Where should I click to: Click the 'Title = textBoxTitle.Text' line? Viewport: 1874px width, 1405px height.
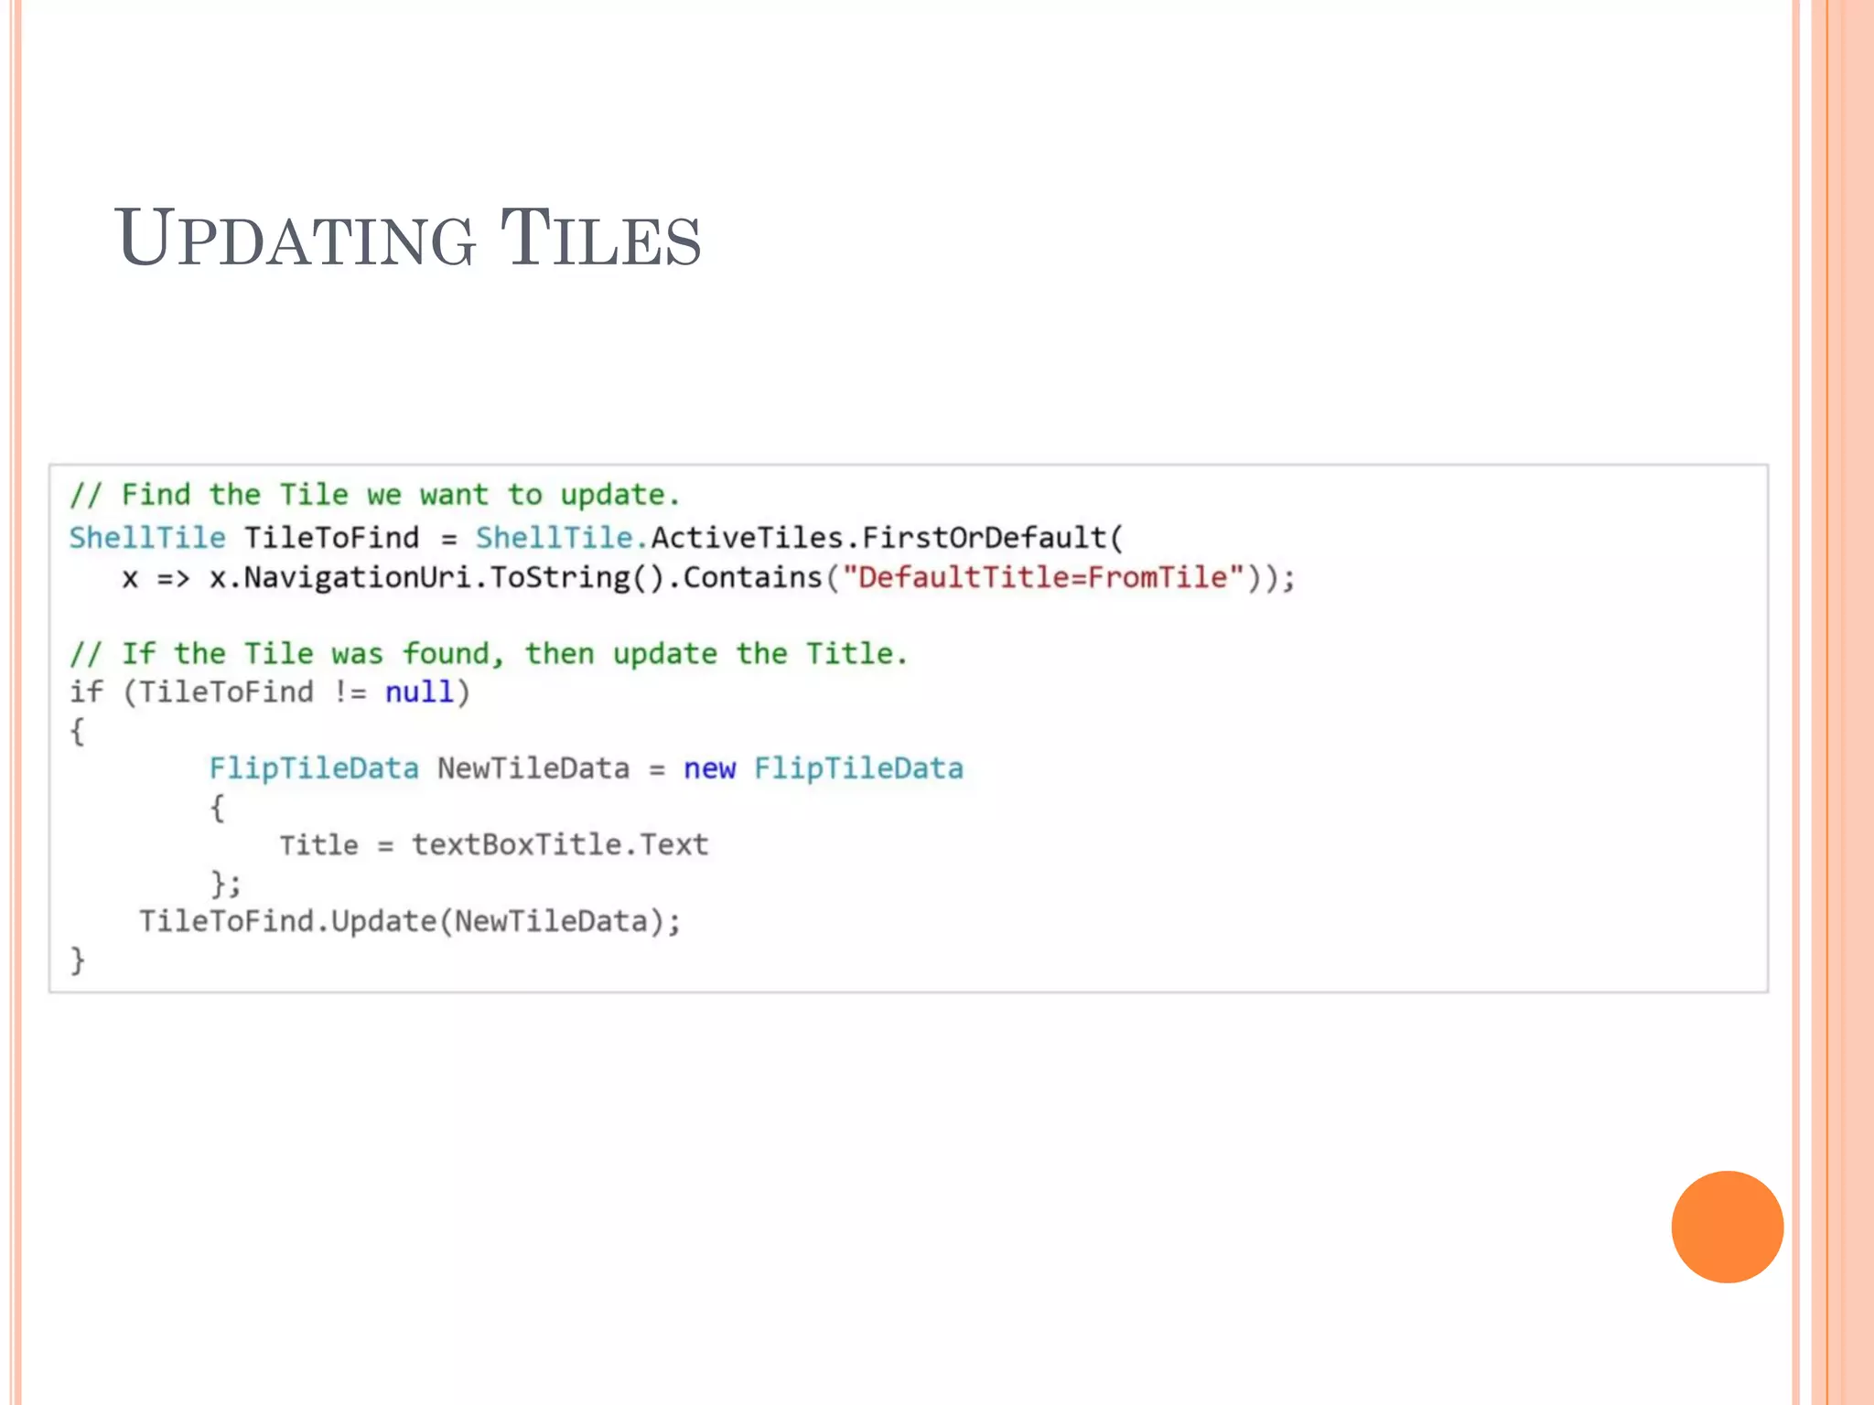[494, 844]
